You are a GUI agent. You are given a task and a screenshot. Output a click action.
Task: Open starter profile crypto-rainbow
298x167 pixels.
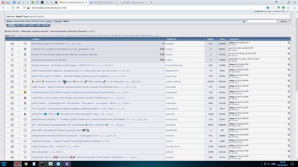click(x=173, y=82)
